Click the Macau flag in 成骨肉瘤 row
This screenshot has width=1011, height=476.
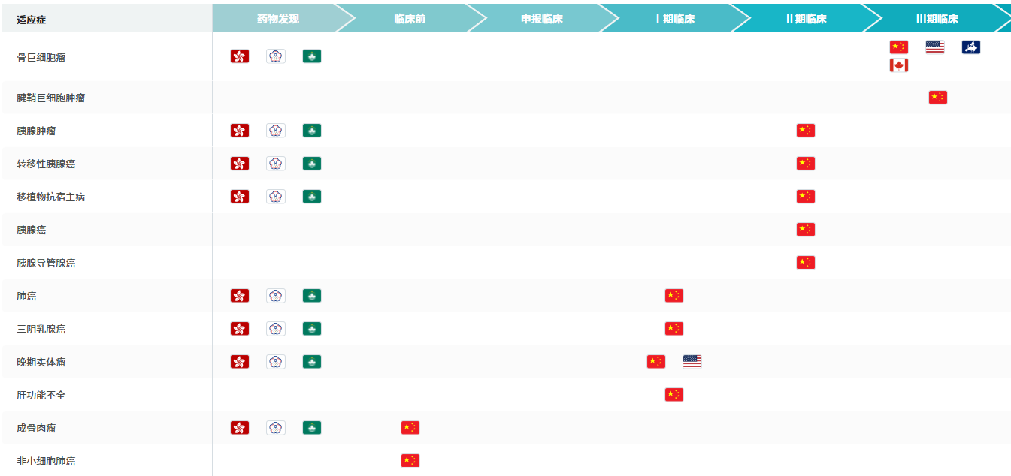click(312, 428)
